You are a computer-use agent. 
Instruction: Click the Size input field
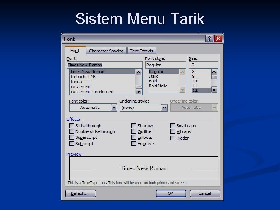203,65
